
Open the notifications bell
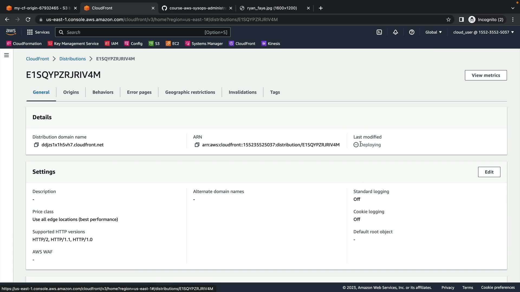[395, 32]
